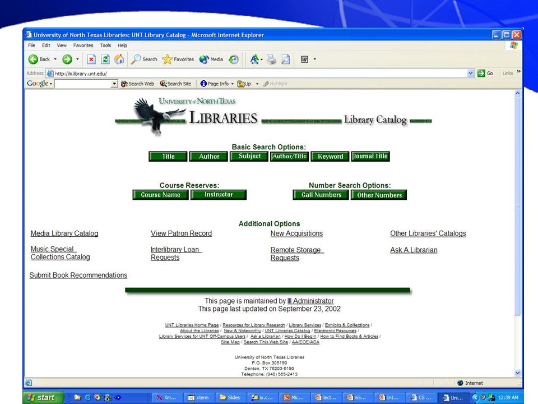538x404 pixels.
Task: Click the Keyword search button
Action: pos(330,157)
